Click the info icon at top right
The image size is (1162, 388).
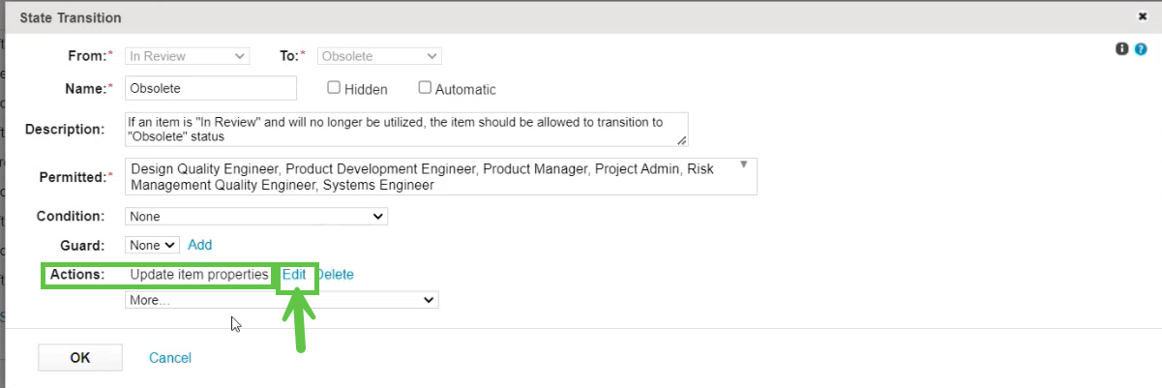[1122, 48]
